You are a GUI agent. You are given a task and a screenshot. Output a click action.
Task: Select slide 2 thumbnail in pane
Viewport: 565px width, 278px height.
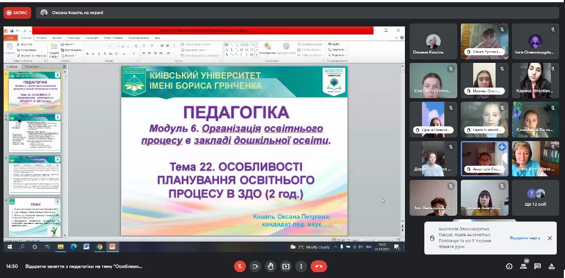35,133
